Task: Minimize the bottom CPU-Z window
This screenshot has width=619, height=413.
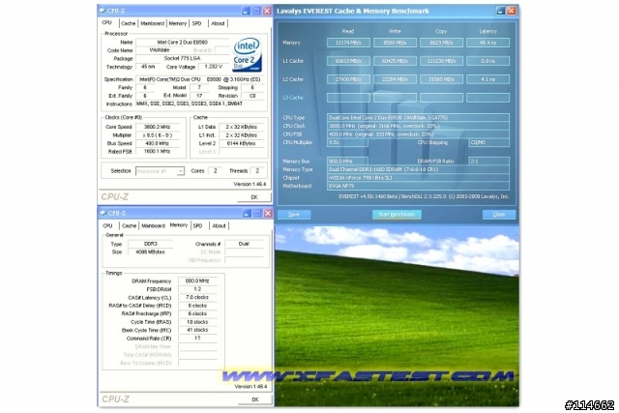Action: (247, 213)
